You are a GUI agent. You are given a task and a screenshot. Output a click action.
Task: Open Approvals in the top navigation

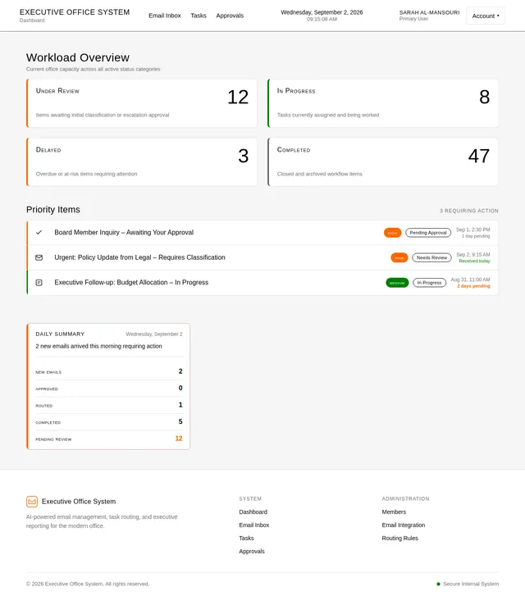[230, 16]
